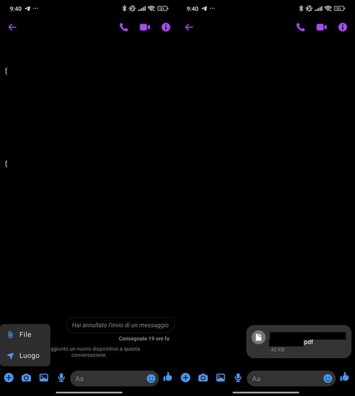Open photo gallery in right chat toolbar
This screenshot has width=355, height=396.
point(221,377)
